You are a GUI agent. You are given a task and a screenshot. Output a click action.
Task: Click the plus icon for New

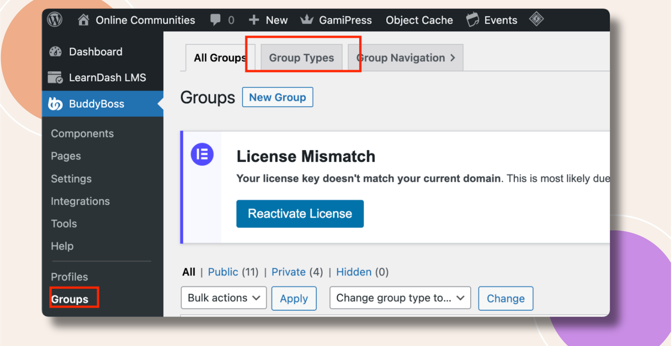[x=254, y=20]
